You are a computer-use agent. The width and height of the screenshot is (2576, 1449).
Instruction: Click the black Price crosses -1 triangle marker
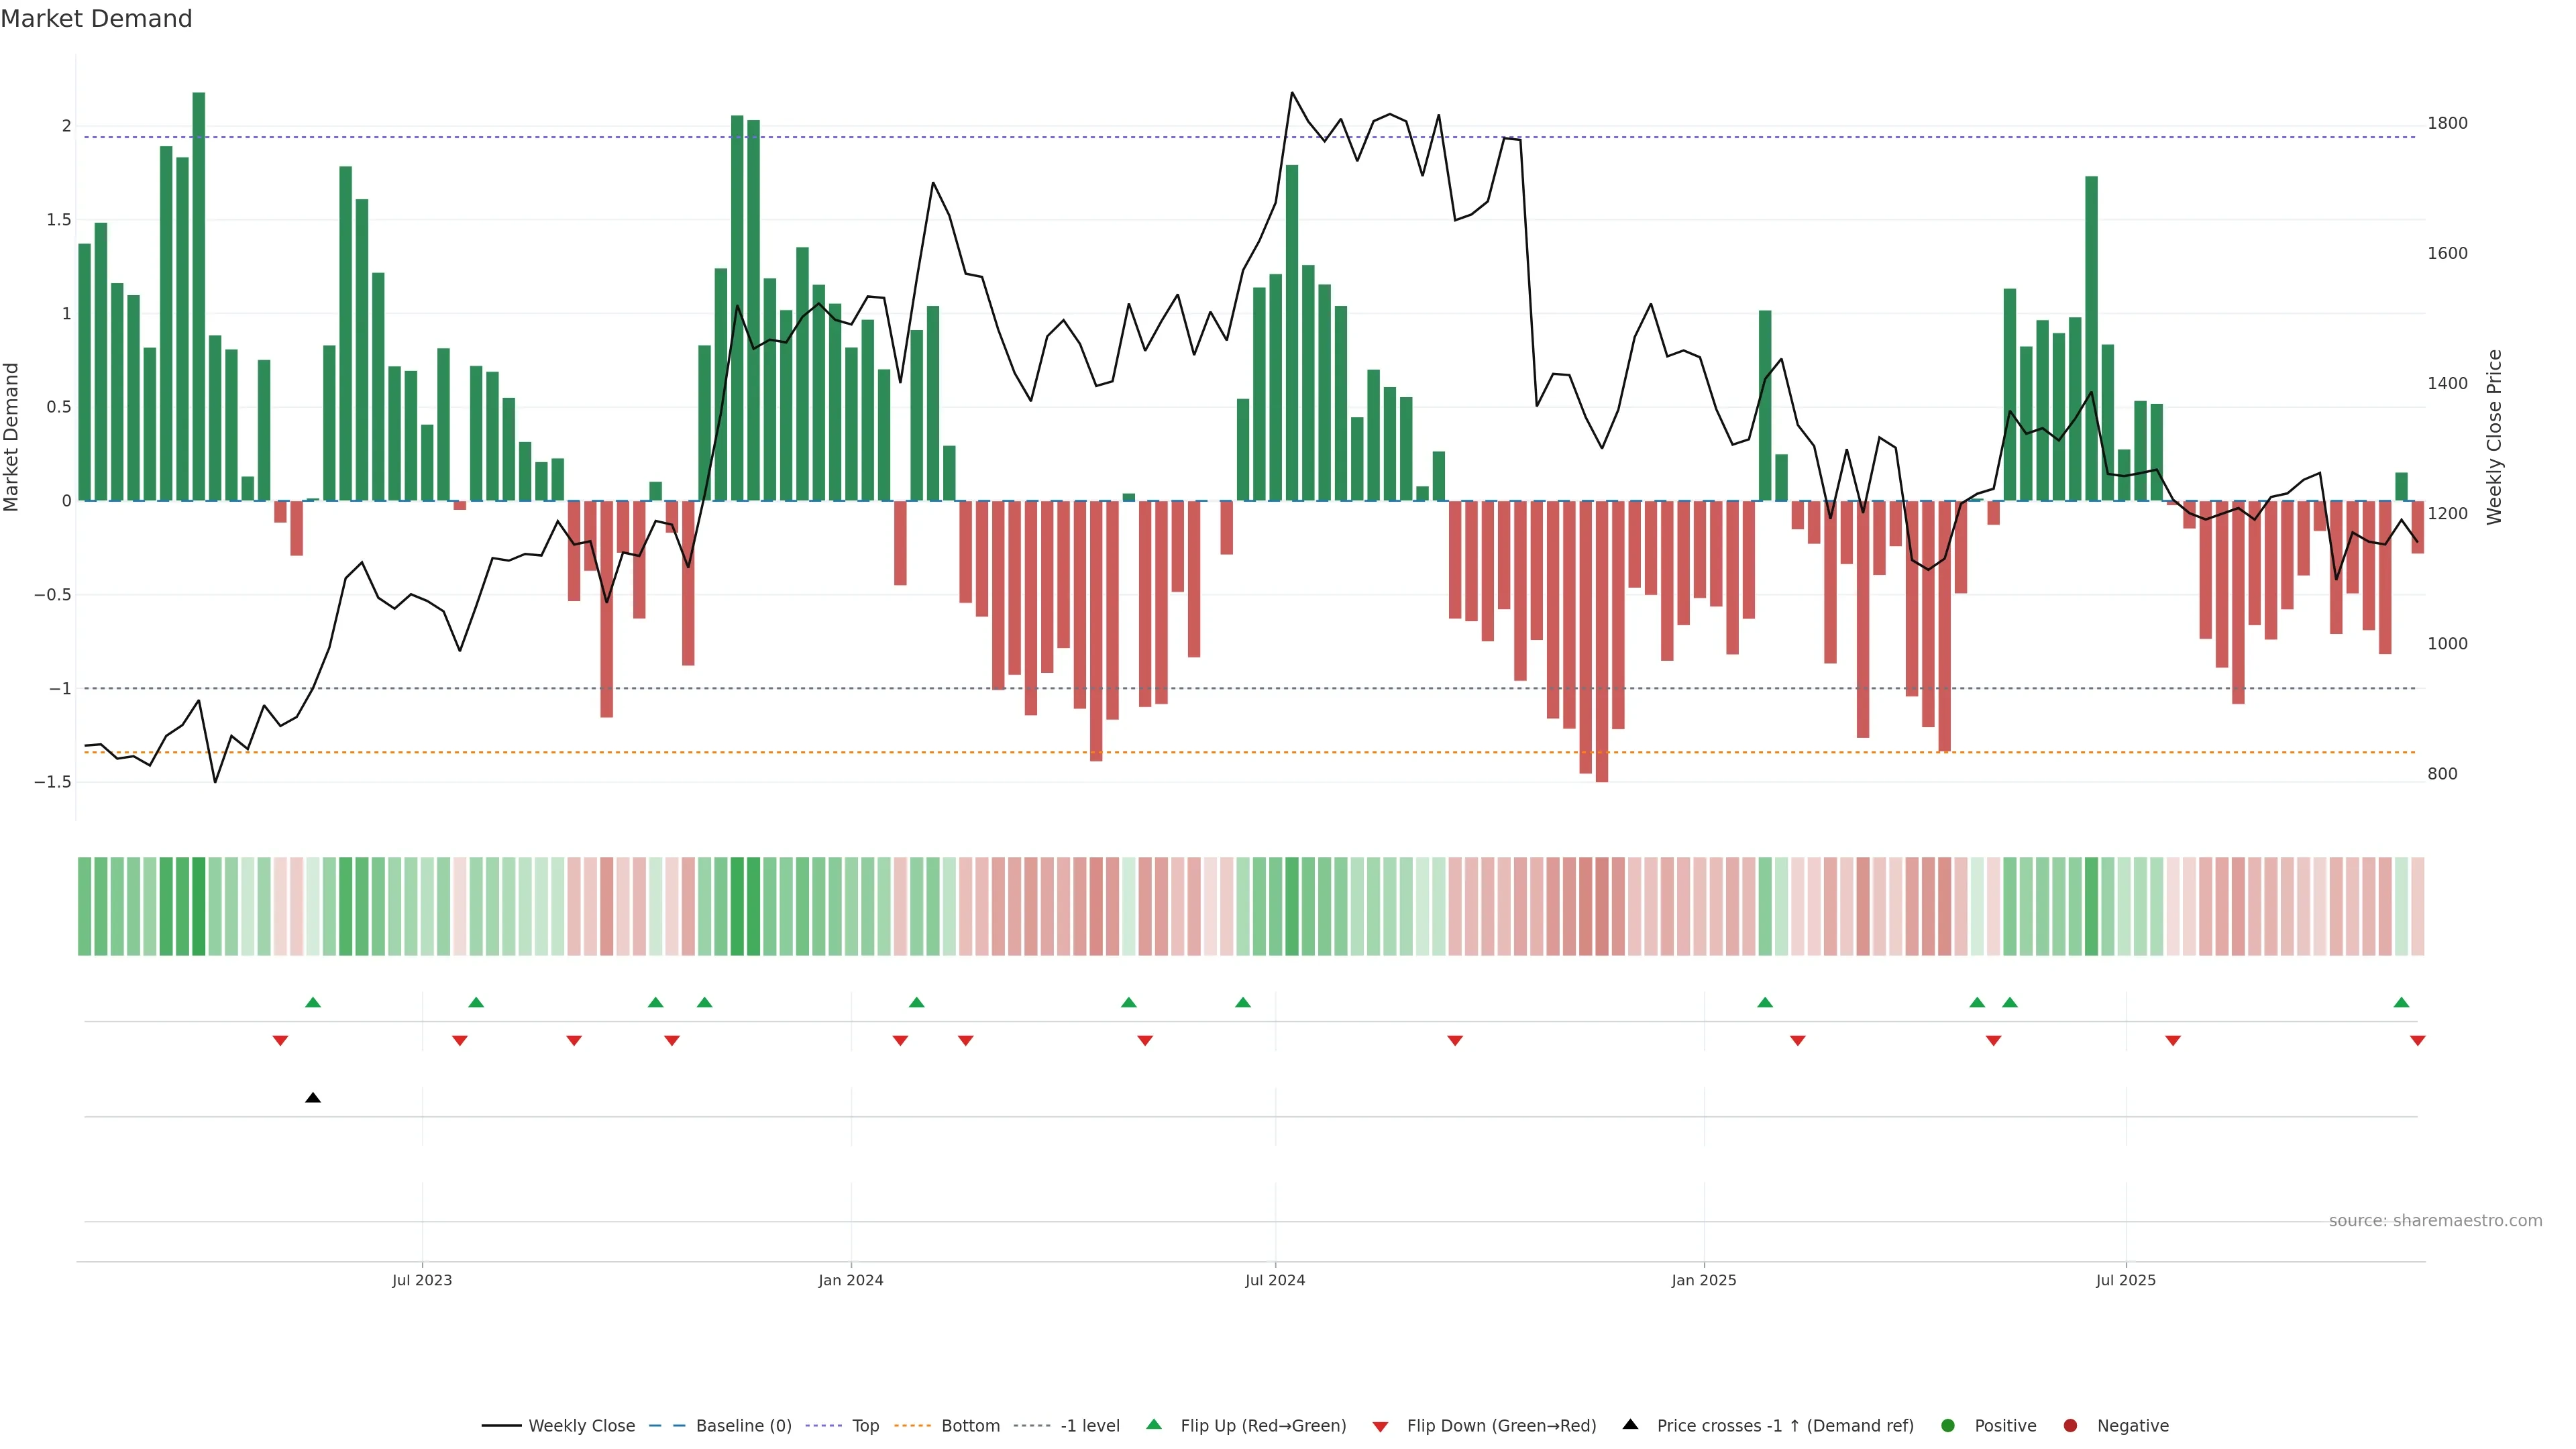[313, 1098]
